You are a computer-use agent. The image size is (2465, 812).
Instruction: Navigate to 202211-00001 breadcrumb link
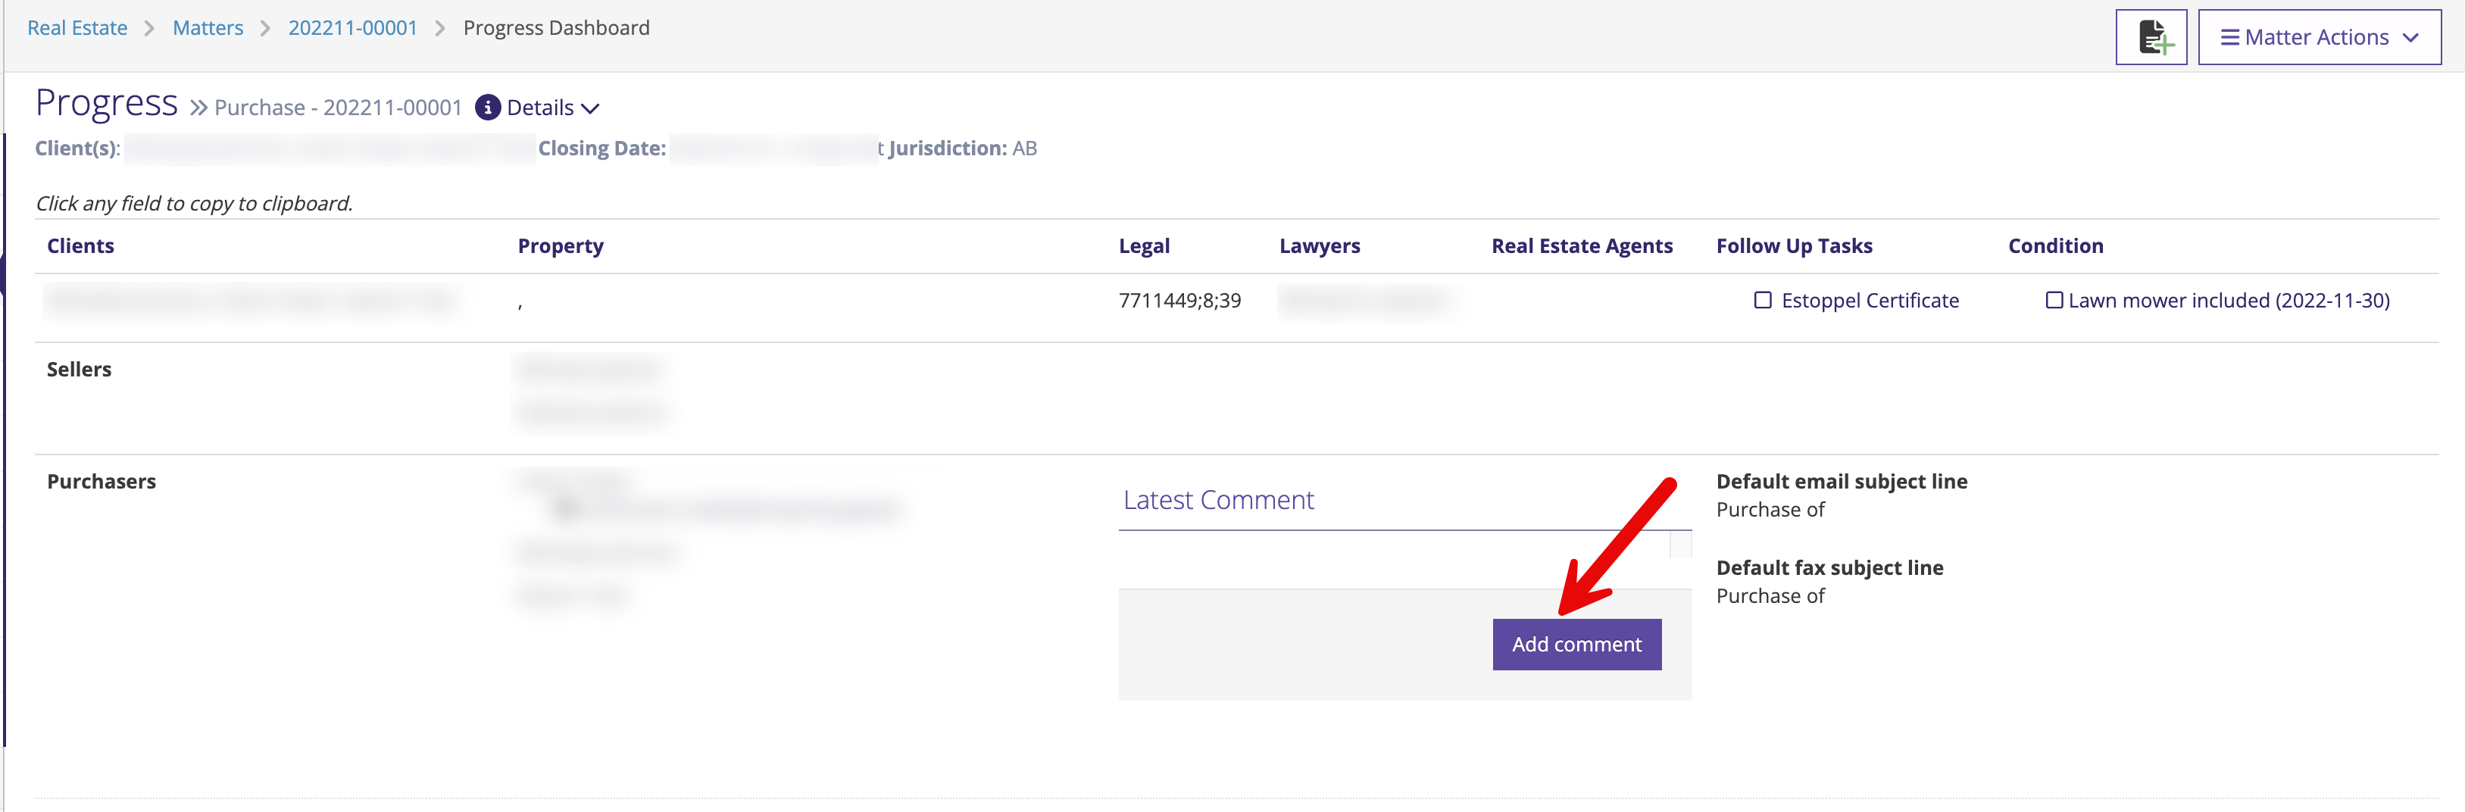(352, 28)
